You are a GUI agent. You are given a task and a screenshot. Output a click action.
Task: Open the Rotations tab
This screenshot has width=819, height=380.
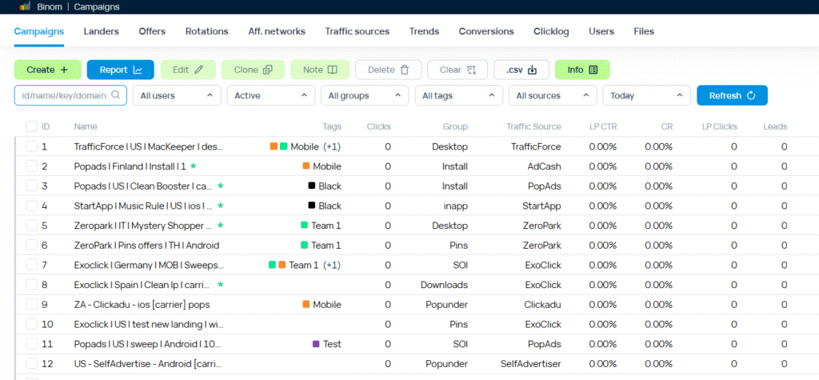point(207,31)
